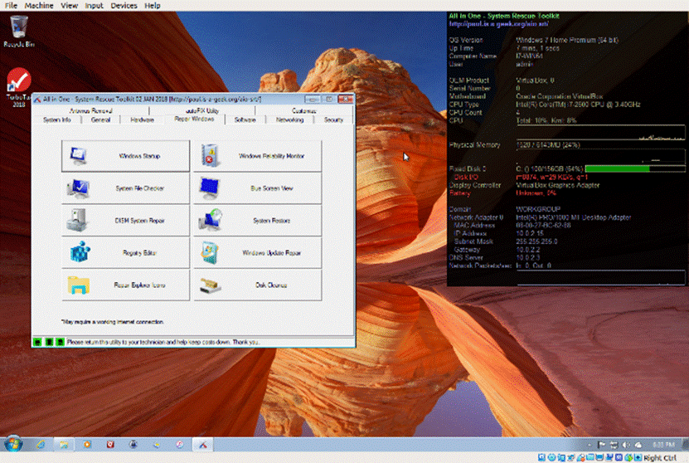Open Action Center flag tray icon
This screenshot has height=463, width=689.
602,445
